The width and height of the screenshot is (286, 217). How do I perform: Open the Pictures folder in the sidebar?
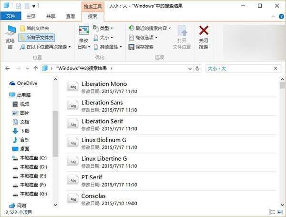[x=21, y=113]
